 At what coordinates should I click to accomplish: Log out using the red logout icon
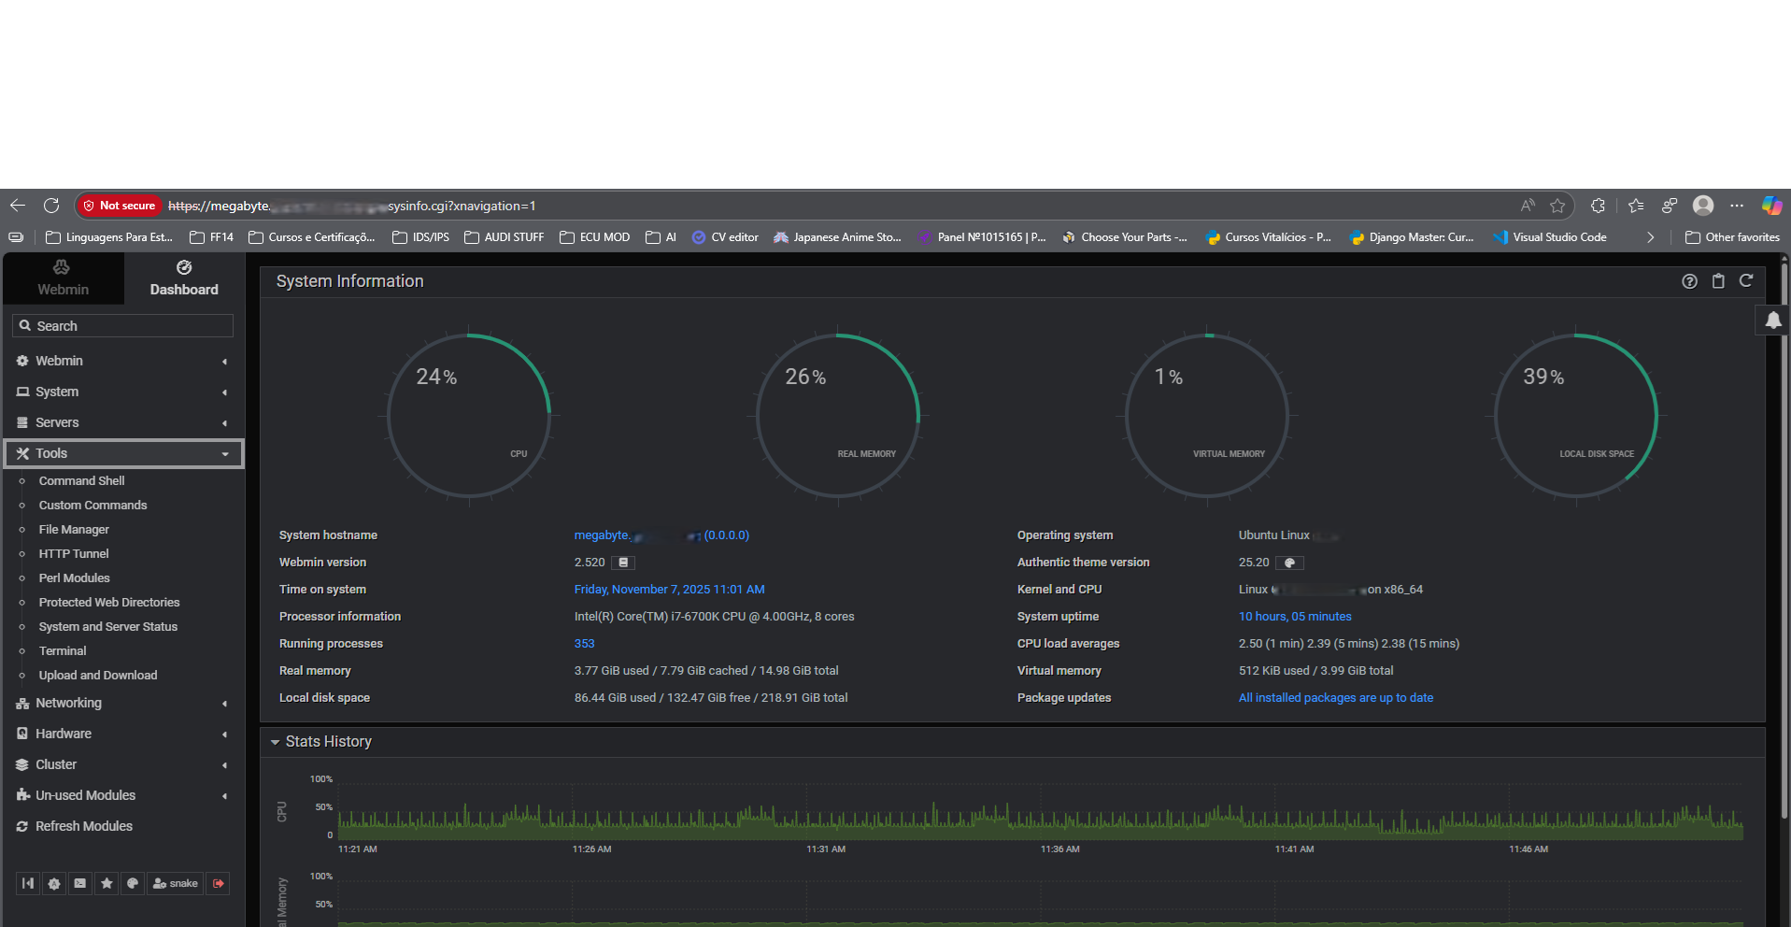[218, 883]
